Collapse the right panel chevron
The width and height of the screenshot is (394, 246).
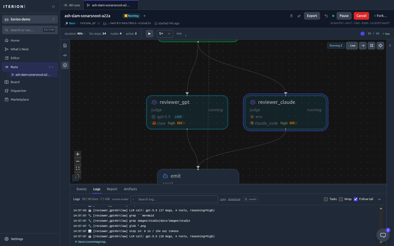pos(390,46)
